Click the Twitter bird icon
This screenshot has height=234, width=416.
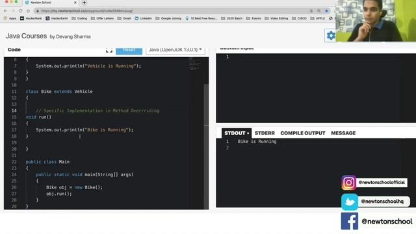click(350, 201)
